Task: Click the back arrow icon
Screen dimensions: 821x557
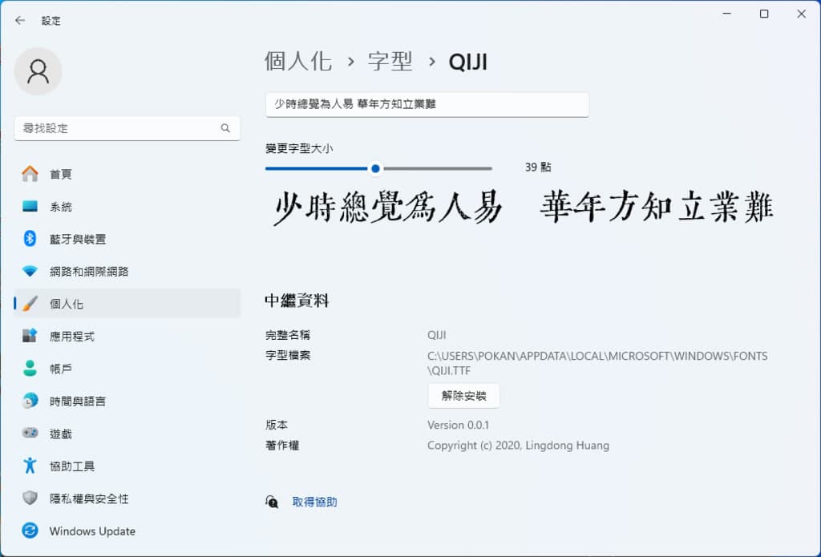Action: tap(20, 20)
